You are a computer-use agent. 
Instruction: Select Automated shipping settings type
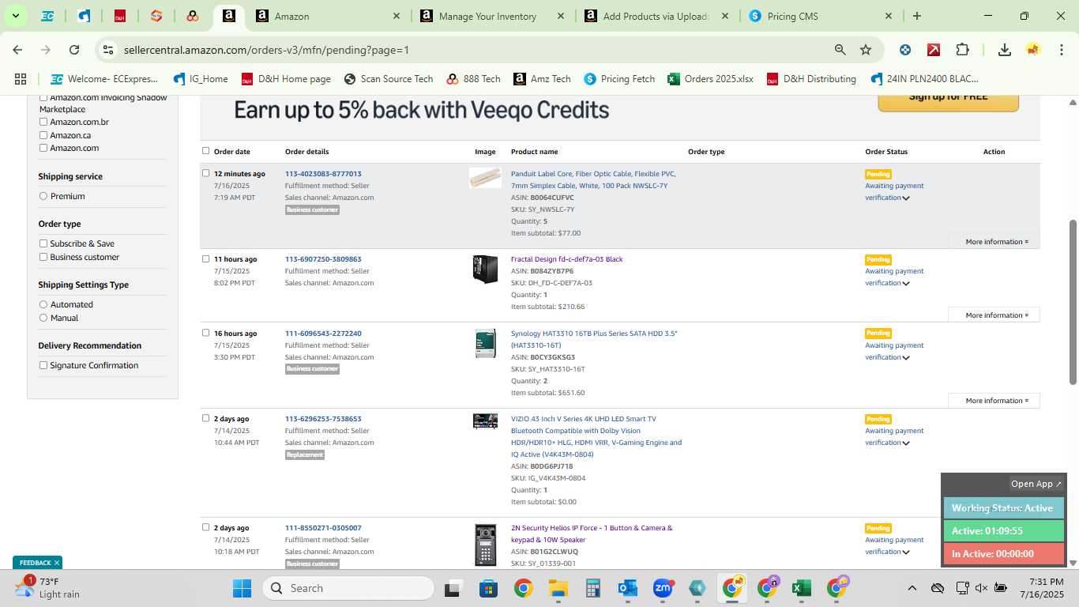[x=43, y=304]
